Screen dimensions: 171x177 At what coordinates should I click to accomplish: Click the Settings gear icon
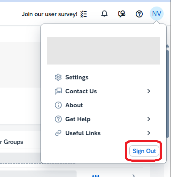(58, 77)
